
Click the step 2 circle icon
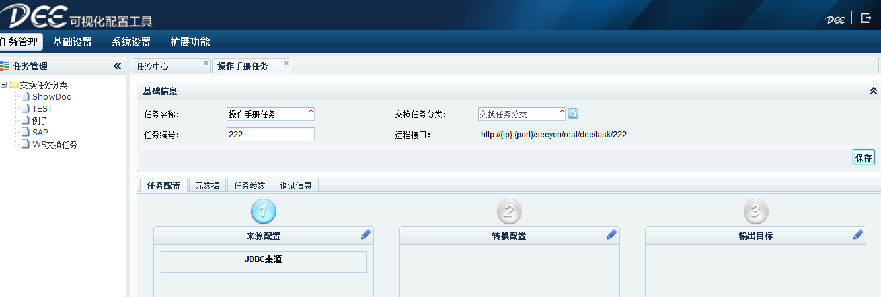[510, 211]
